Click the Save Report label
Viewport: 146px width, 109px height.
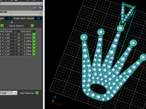click(16, 26)
